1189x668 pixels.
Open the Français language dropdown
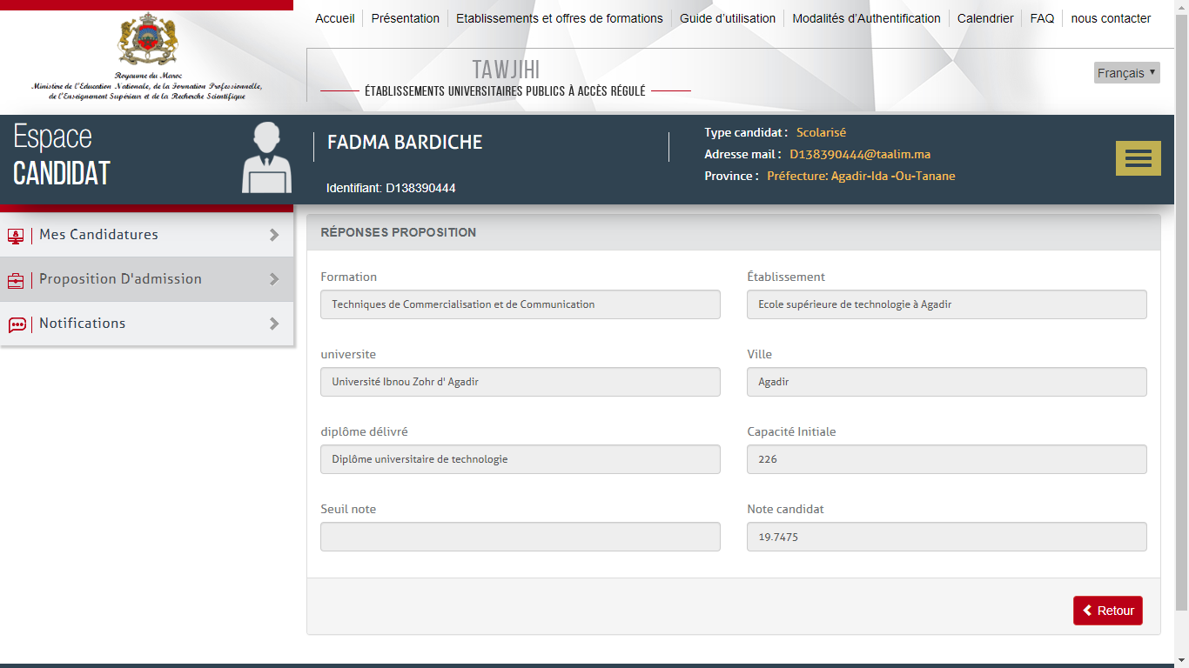click(x=1126, y=73)
